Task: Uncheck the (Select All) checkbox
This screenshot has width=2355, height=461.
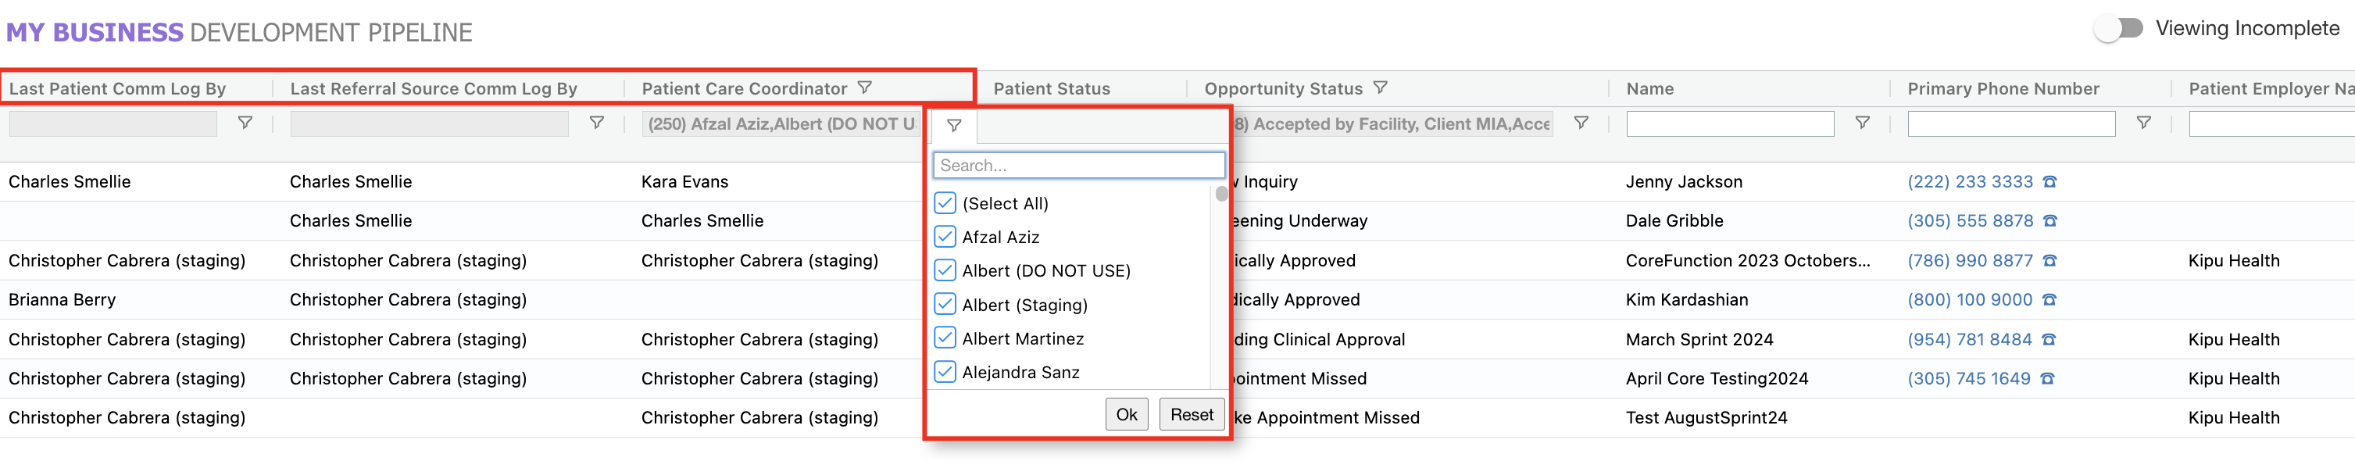Action: (x=945, y=203)
